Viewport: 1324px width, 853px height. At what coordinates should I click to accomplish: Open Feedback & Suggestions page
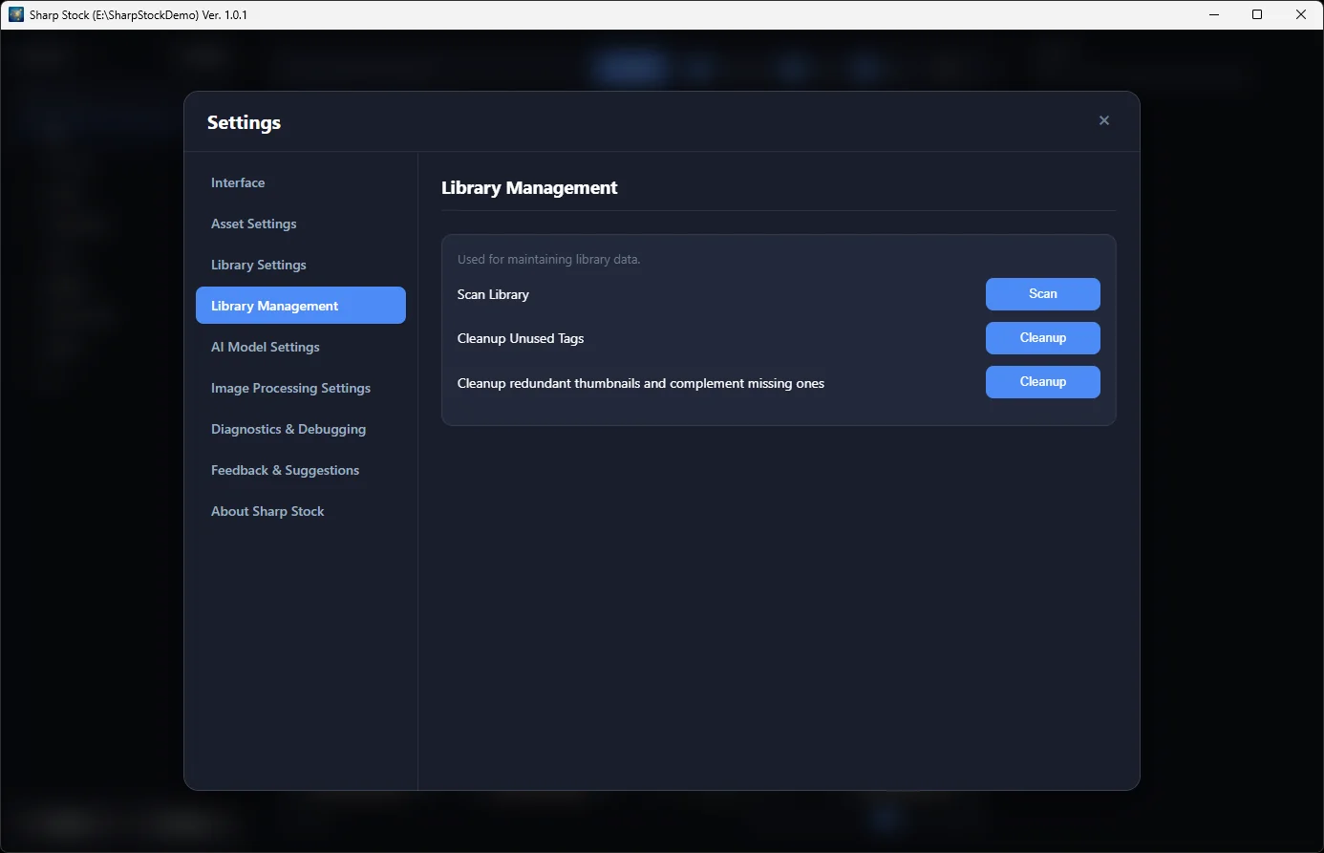click(x=301, y=470)
